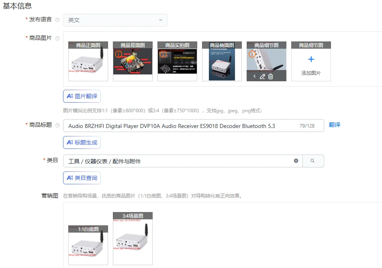Select the 商品背面图 thumbnail
The image size is (382, 268).
click(x=133, y=61)
